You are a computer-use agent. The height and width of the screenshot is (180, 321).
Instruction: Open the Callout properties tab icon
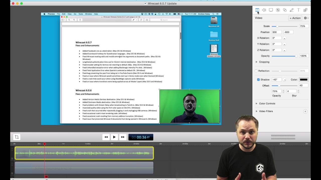[278, 10]
